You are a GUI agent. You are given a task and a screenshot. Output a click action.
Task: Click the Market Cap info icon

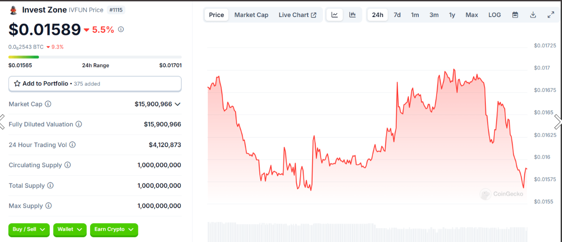click(x=48, y=104)
